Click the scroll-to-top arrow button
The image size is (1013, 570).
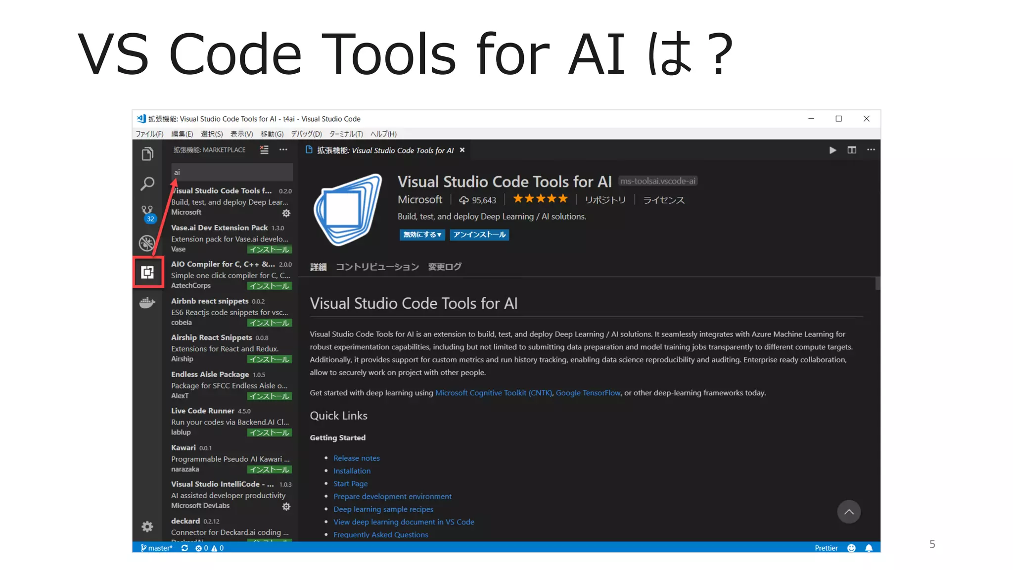(849, 512)
